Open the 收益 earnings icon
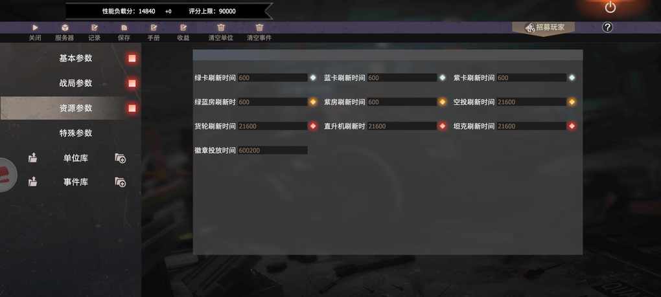Screen dimensions: 661x297 coord(183,28)
